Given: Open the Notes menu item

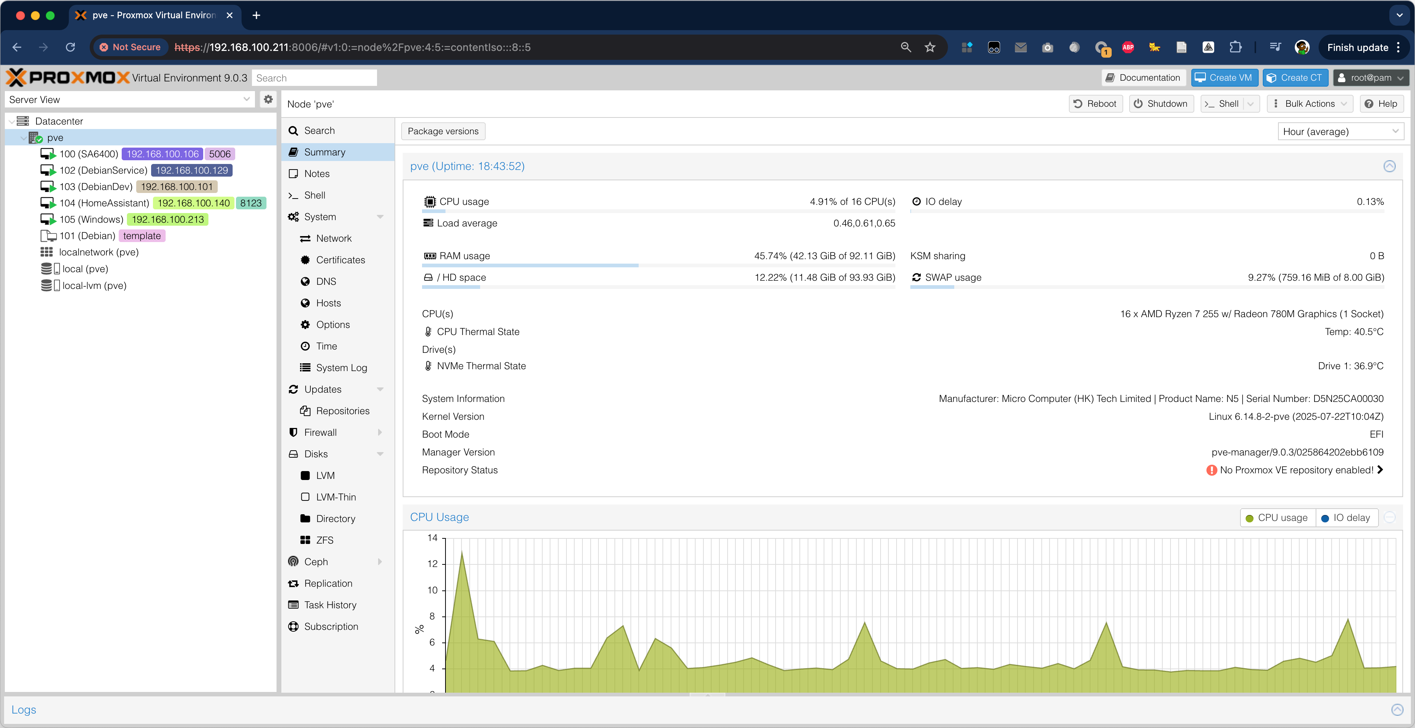Looking at the screenshot, I should pos(338,174).
